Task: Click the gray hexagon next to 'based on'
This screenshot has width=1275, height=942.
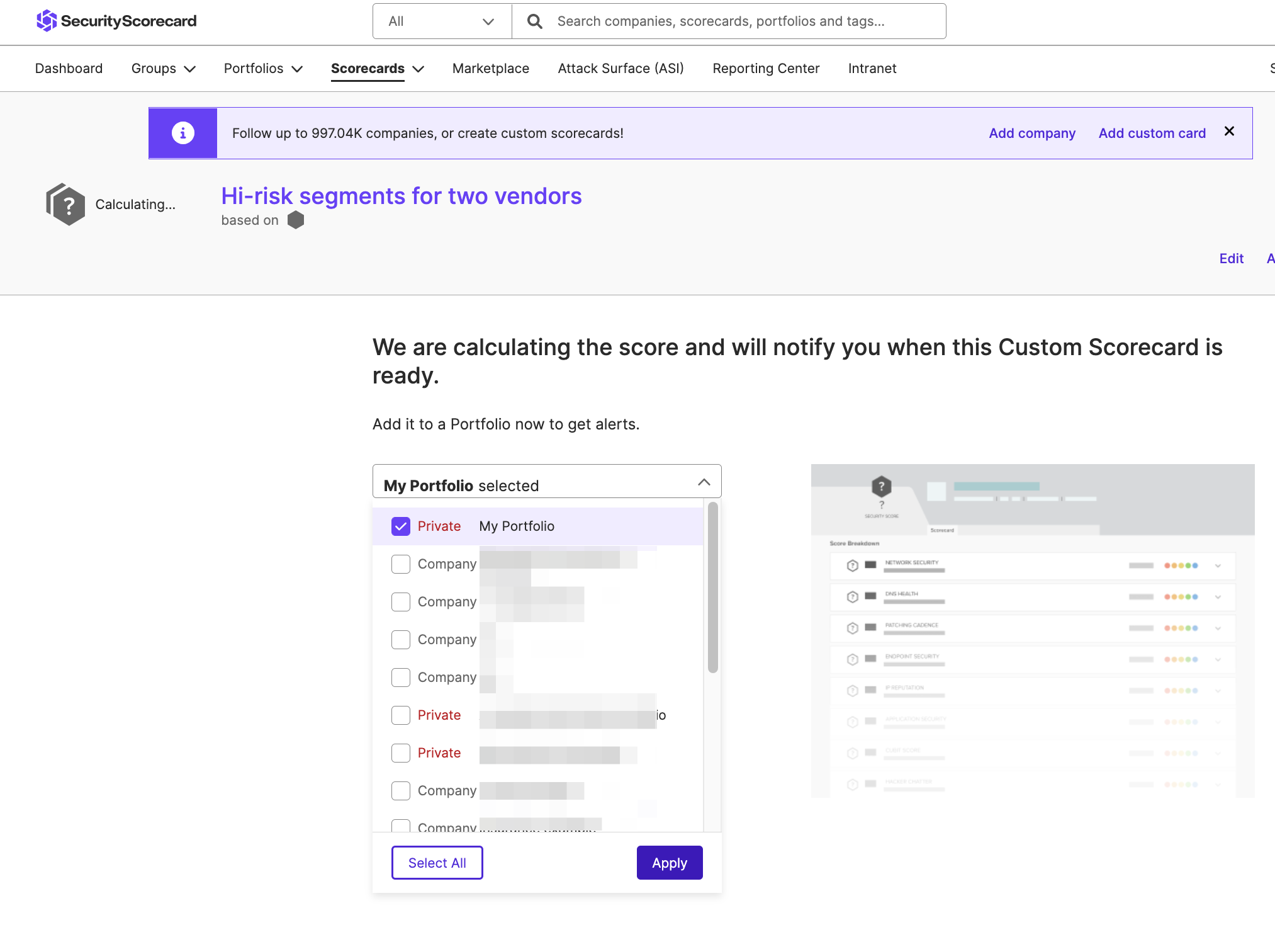Action: 296,220
